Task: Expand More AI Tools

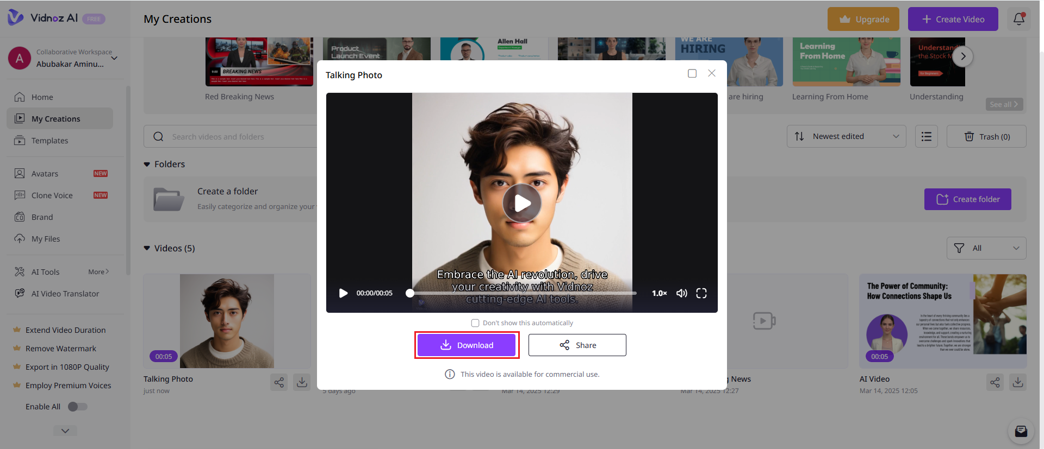Action: pyautogui.click(x=98, y=272)
